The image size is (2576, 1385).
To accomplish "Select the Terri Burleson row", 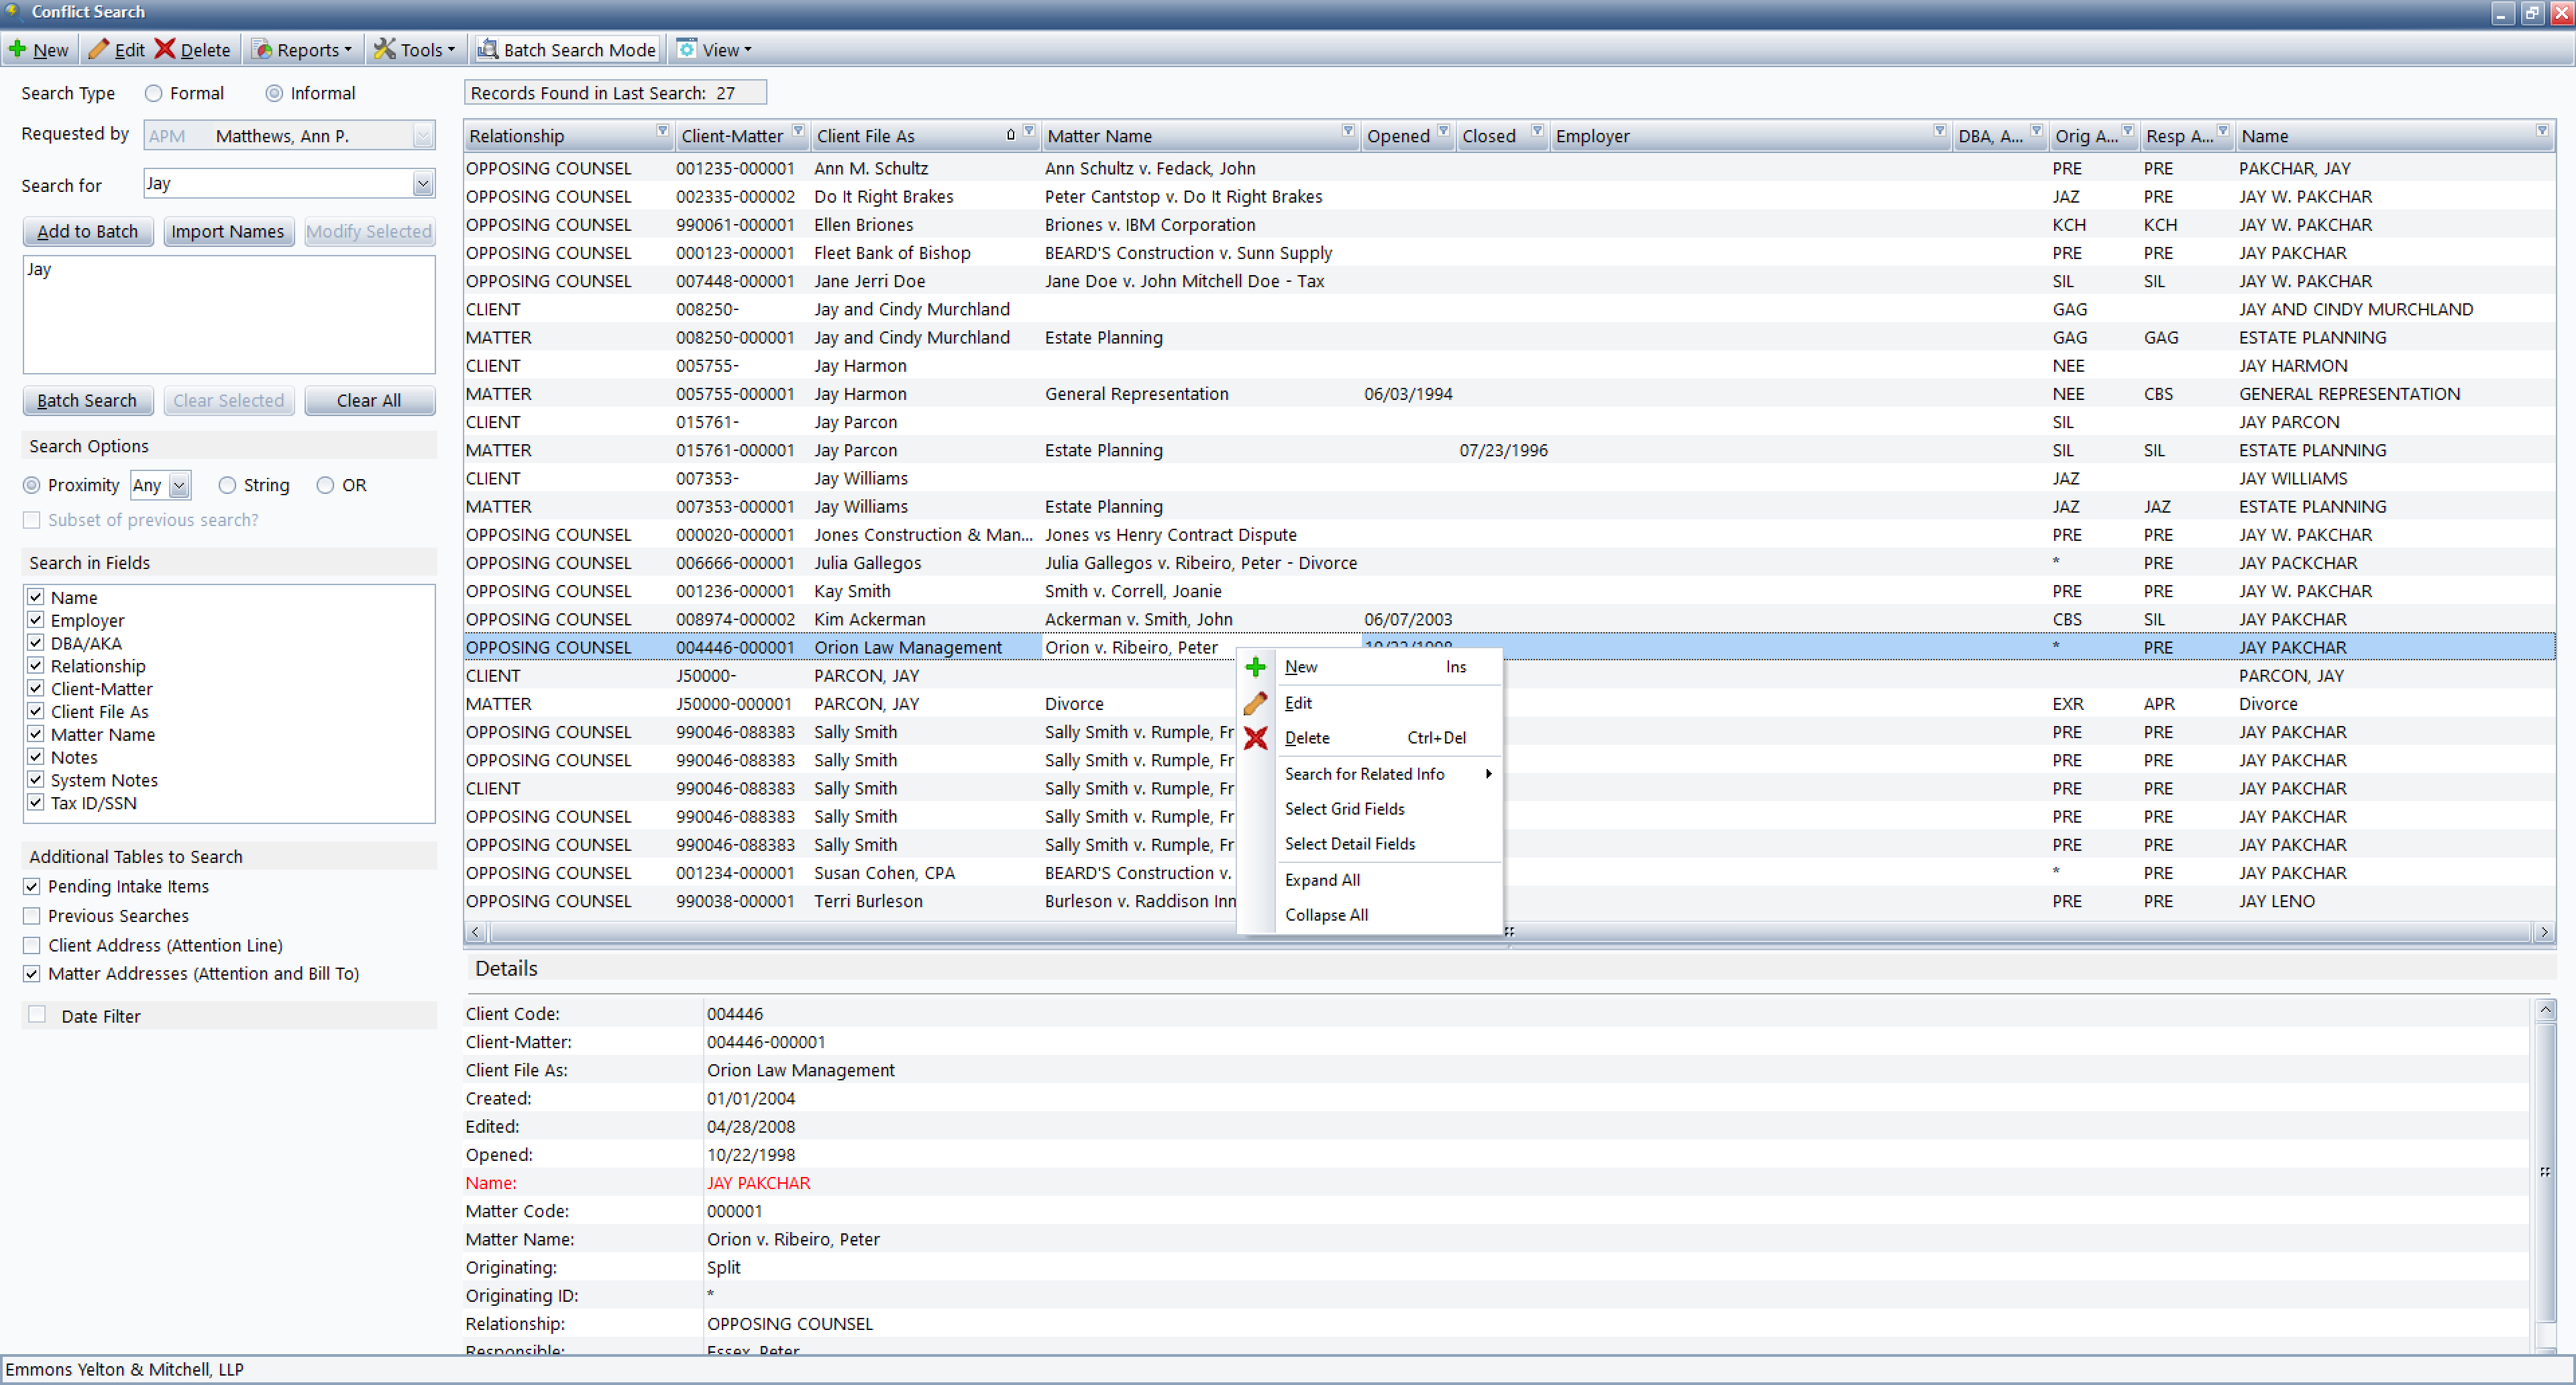I will coord(1508,901).
